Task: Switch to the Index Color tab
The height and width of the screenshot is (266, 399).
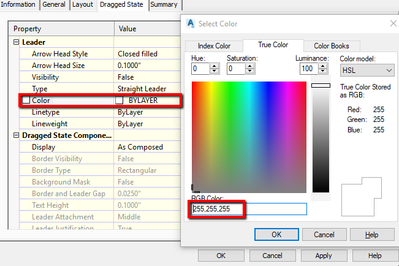Action: click(x=214, y=46)
